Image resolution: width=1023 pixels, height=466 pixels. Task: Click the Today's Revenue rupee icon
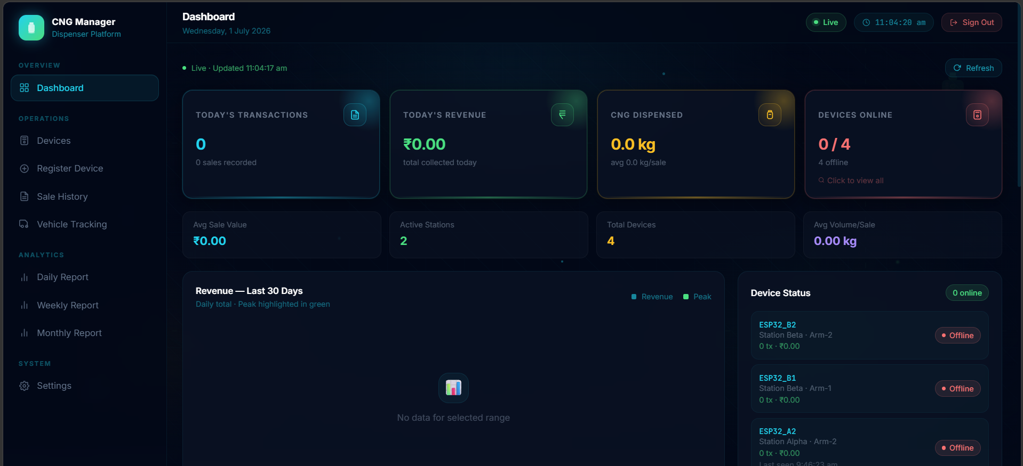[x=562, y=115]
